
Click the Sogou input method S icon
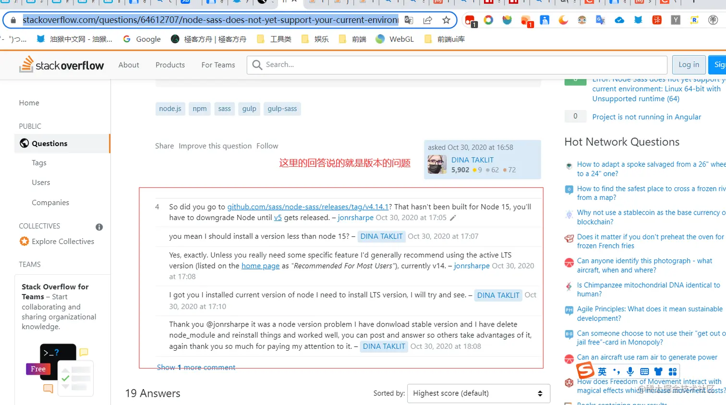[585, 370]
